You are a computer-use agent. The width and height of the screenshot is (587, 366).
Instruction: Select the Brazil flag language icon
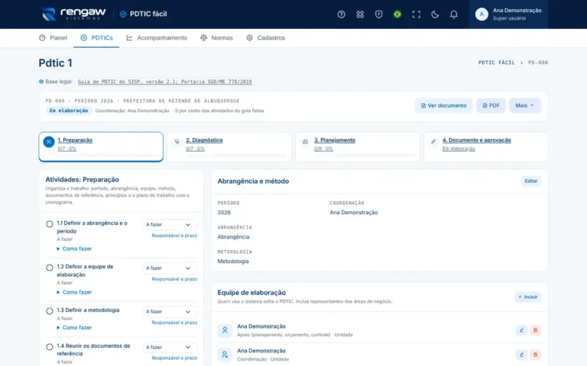pyautogui.click(x=397, y=14)
